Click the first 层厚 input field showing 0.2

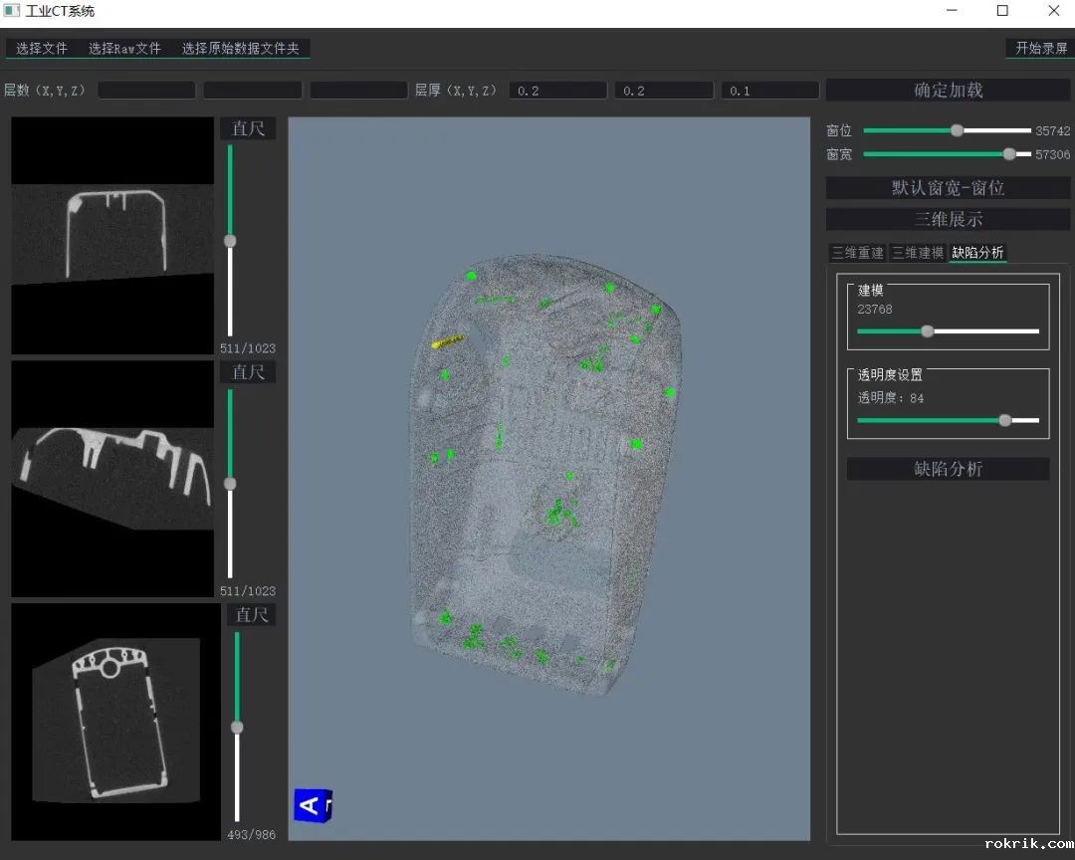[x=557, y=91]
